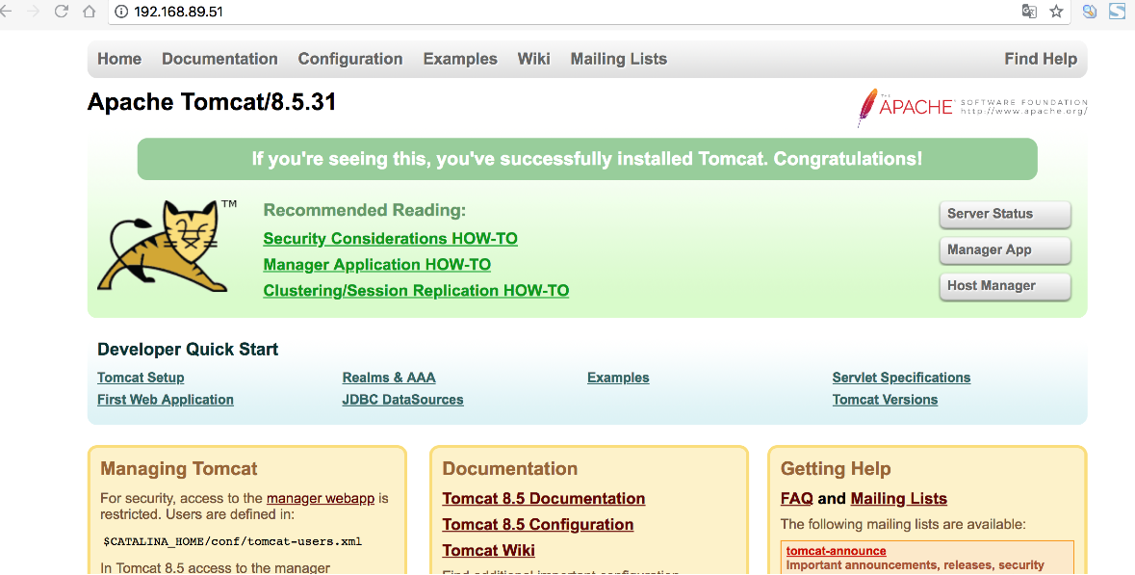Click the browser forward arrow
Image resolution: width=1135 pixels, height=575 pixels.
point(34,11)
